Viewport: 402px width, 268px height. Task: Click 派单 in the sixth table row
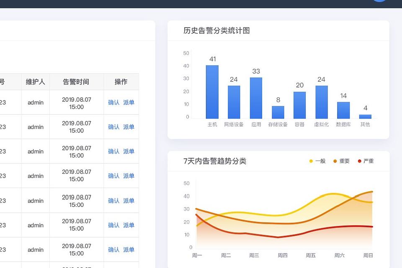[129, 225]
